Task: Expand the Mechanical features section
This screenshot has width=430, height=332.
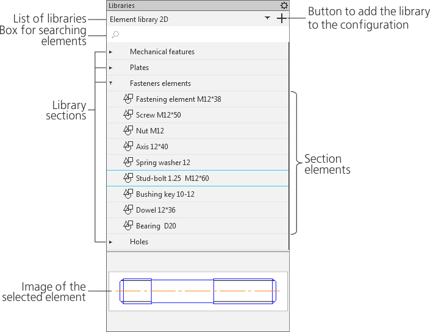Action: (x=111, y=52)
